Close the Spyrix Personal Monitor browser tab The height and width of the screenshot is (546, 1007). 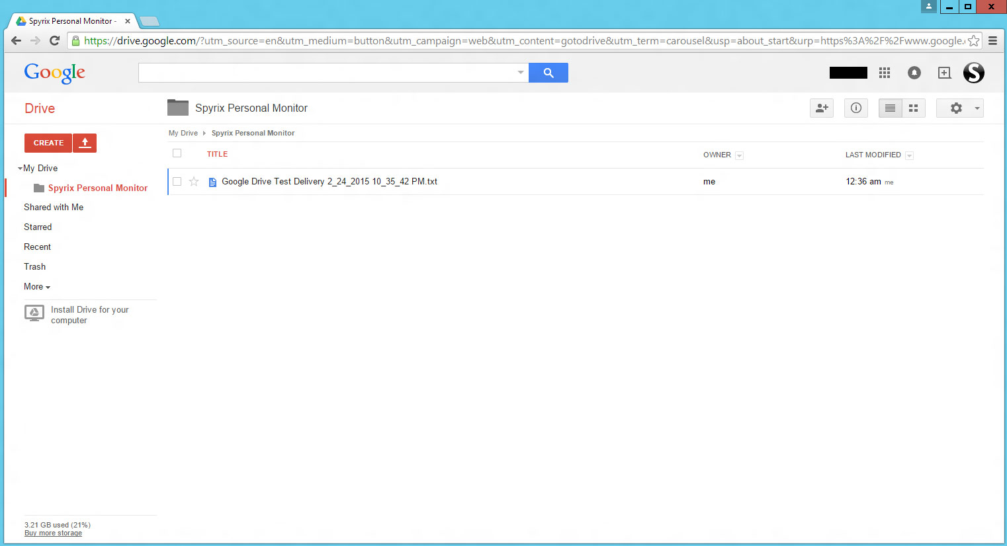pos(128,21)
